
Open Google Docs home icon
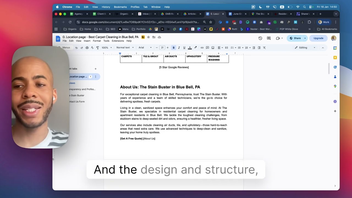click(58, 39)
